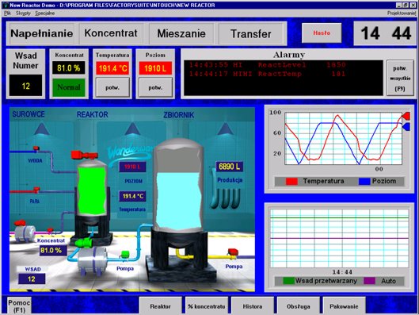Click the green reactor outlet valve

(83, 243)
